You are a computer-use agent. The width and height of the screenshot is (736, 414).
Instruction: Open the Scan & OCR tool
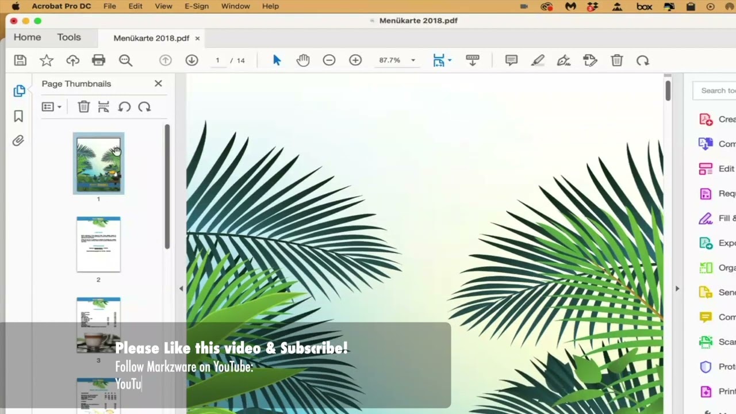tap(717, 342)
